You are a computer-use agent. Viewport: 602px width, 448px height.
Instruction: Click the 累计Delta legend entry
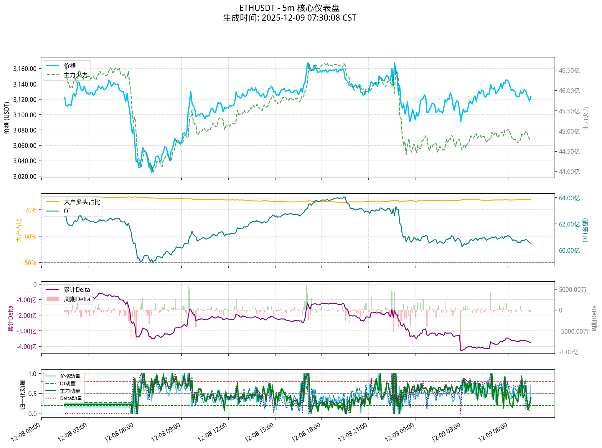coord(77,290)
